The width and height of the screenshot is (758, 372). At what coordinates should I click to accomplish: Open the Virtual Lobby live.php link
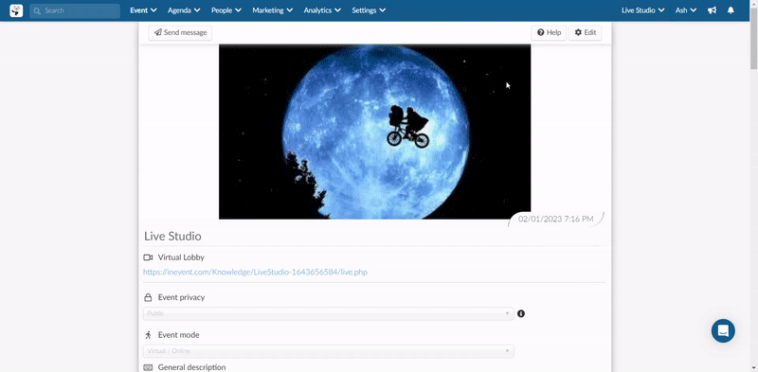pyautogui.click(x=255, y=272)
